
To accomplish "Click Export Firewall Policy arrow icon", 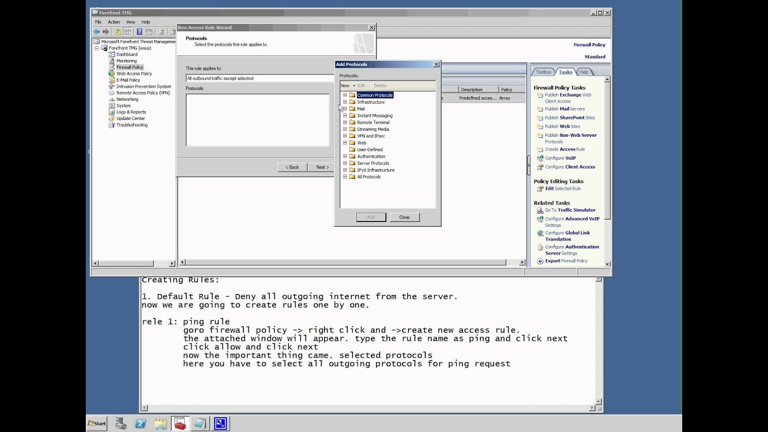I will pyautogui.click(x=540, y=261).
